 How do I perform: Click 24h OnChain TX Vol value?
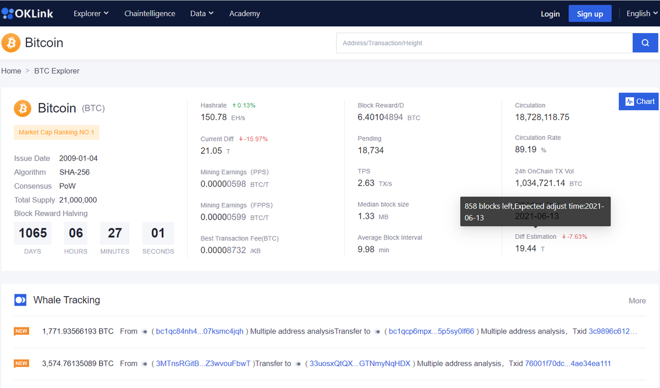(x=548, y=183)
